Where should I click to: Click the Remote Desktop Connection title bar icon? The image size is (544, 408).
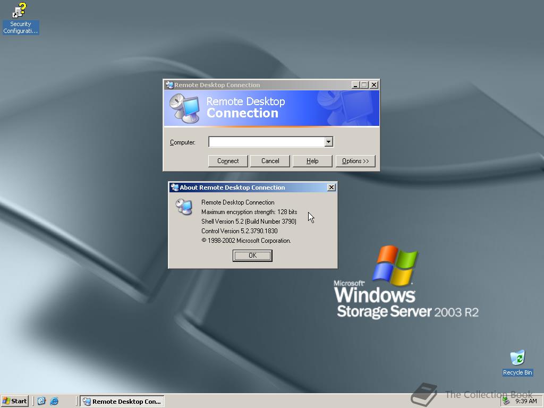pos(169,85)
